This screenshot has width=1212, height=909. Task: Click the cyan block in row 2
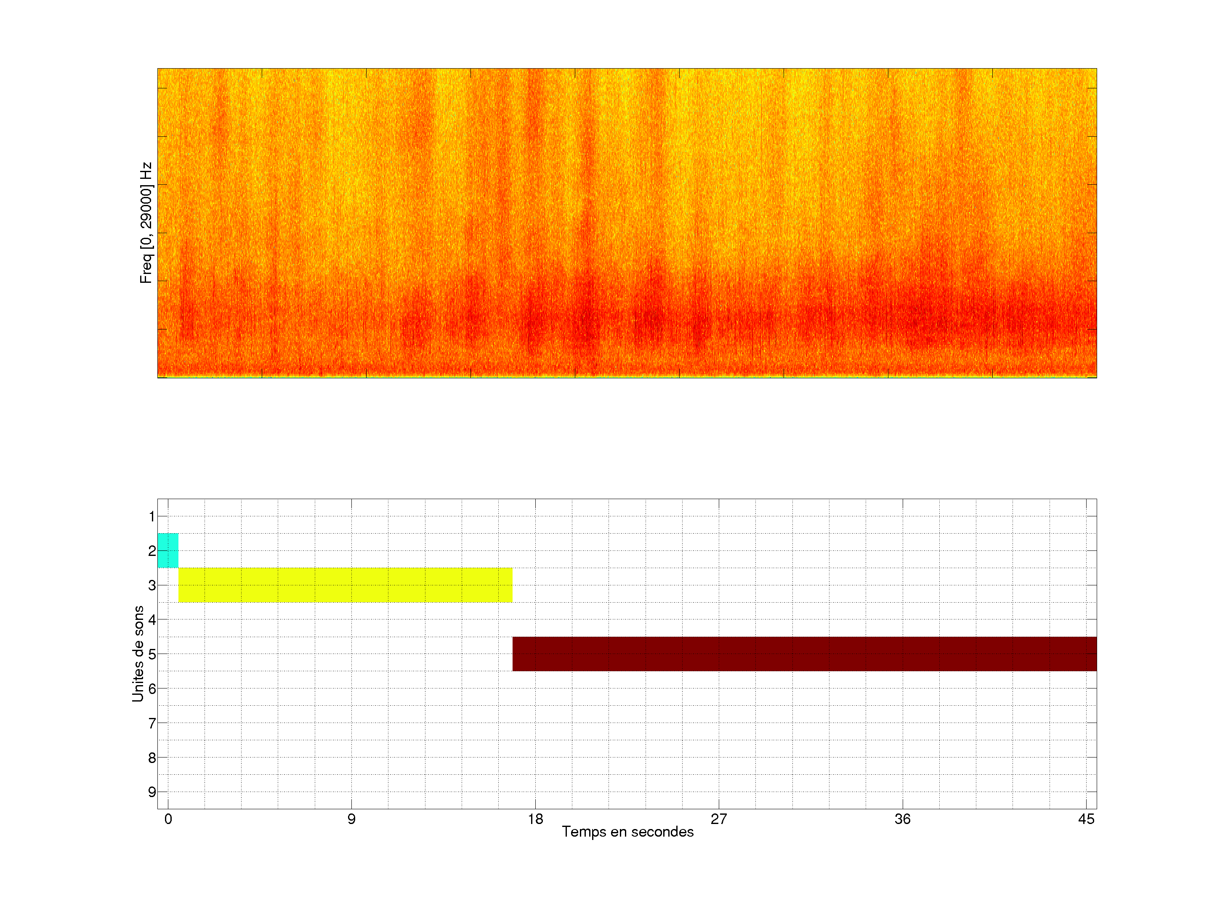click(x=167, y=550)
